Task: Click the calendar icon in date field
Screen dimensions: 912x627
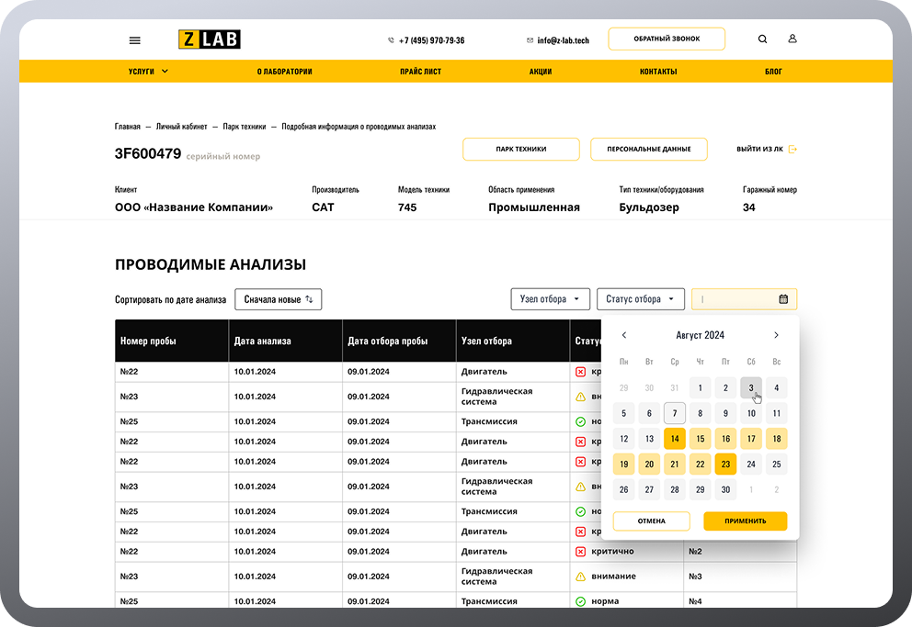Action: [783, 299]
